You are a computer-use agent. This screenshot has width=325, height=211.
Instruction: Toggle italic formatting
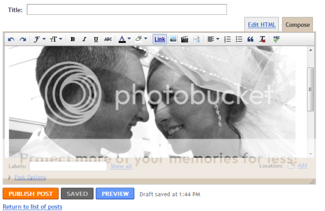pos(84,39)
